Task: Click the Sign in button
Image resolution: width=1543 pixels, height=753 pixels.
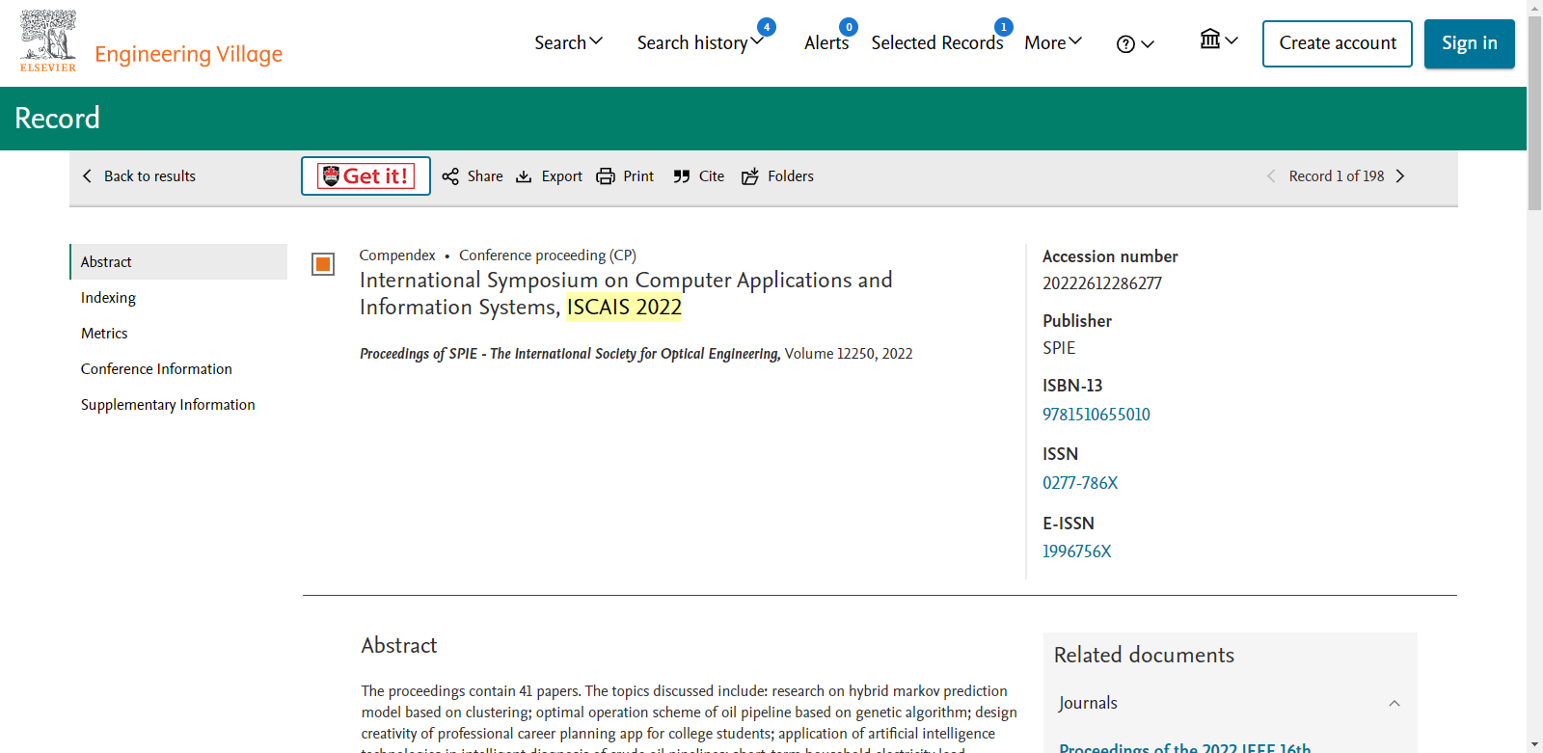Action: (1470, 43)
